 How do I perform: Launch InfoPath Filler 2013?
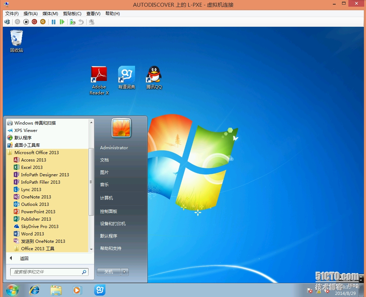(x=47, y=182)
